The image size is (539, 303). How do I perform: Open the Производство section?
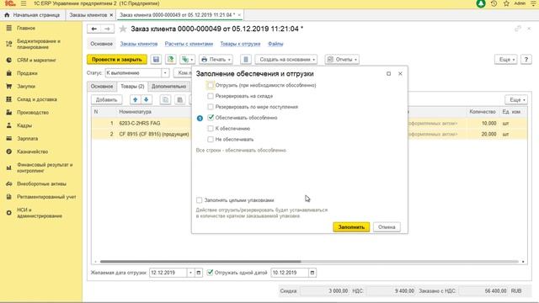pyautogui.click(x=33, y=112)
